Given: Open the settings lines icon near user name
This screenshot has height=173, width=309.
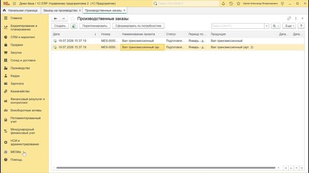Looking at the screenshot, I should (x=282, y=3).
